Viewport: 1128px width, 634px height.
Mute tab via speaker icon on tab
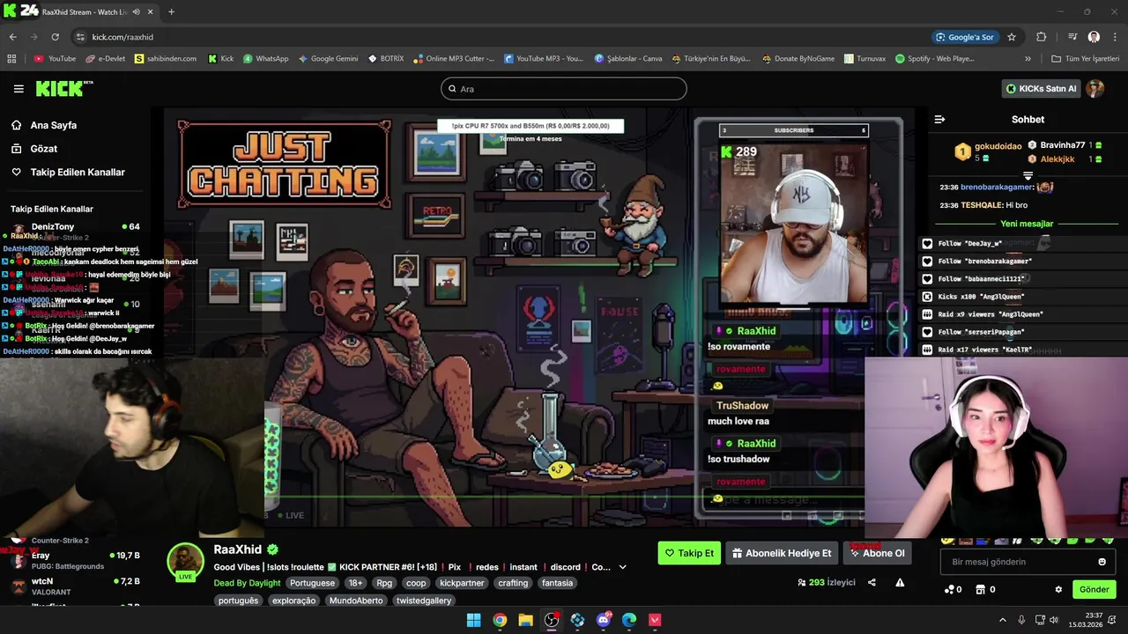[x=136, y=12]
